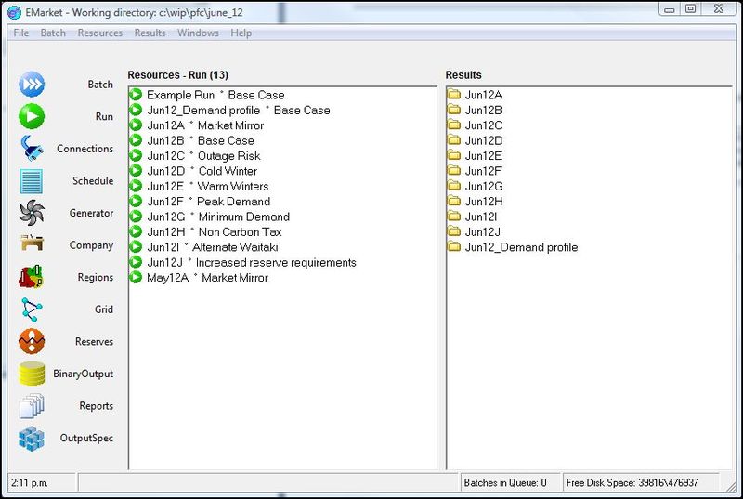This screenshot has width=743, height=499.
Task: Select the Jun12C result folder name
Action: point(483,125)
